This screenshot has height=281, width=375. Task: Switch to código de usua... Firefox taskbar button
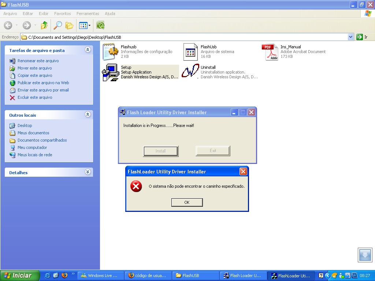[x=148, y=276]
